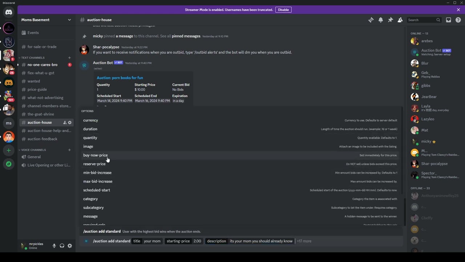Viewport: 465px width, 262px height.
Task: Create channel plus in Text Channels
Action: tap(69, 57)
